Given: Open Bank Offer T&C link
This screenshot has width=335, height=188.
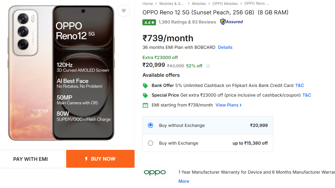Looking at the screenshot, I should (299, 85).
